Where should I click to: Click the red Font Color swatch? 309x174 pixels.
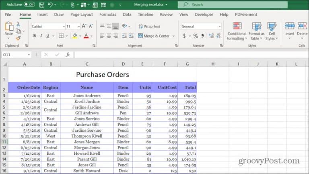coord(86,36)
